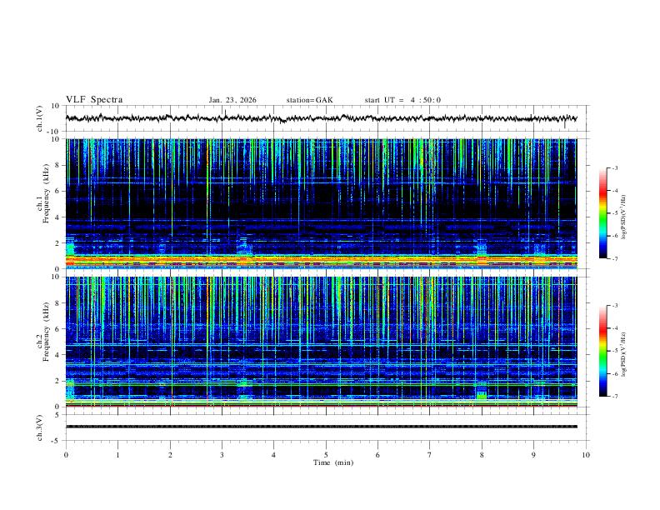Click the "1" tick on the time axis

point(117,455)
